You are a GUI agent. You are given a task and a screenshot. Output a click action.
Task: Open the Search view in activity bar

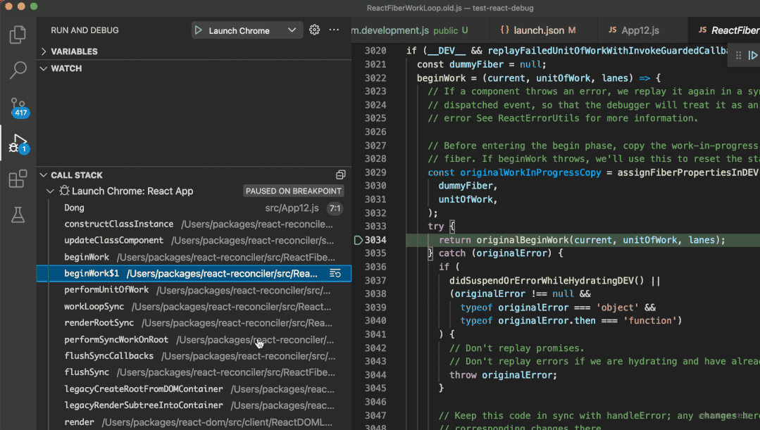coord(18,70)
